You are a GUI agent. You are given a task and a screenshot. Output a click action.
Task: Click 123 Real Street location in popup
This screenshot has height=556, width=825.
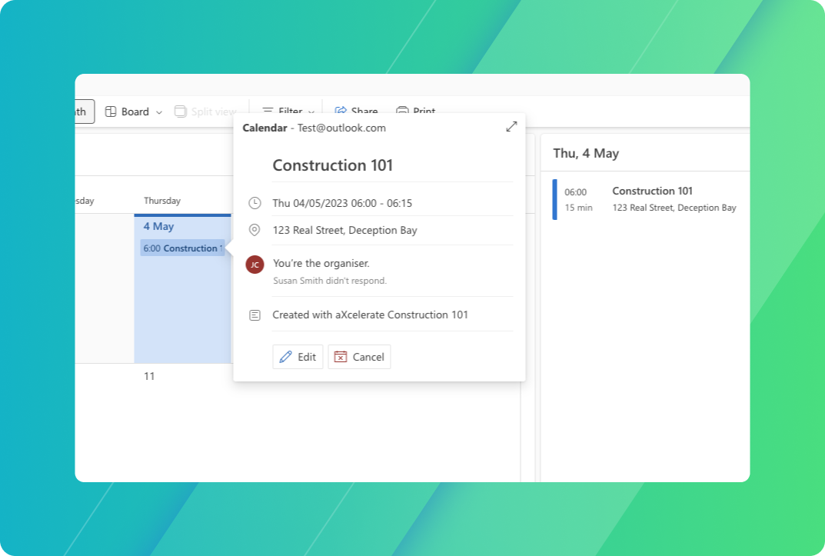pos(344,230)
